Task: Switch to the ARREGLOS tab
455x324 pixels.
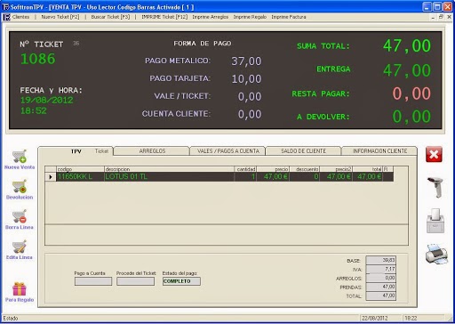Action: coord(152,151)
